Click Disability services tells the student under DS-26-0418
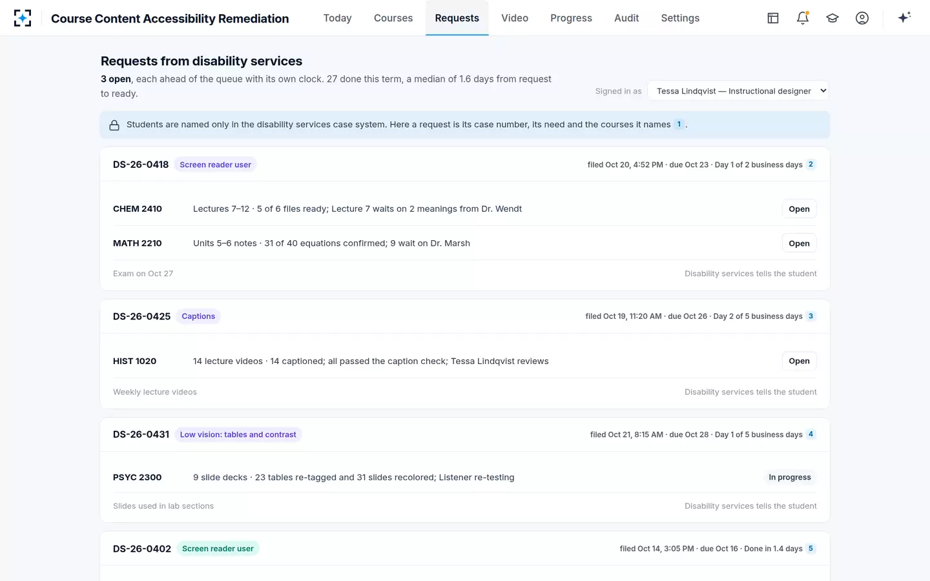The height and width of the screenshot is (581, 930). click(x=750, y=274)
